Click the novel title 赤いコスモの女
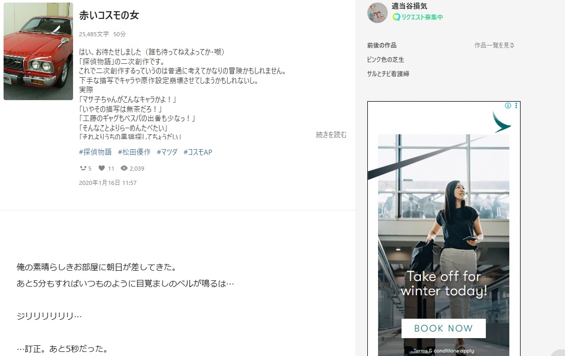This screenshot has height=356, width=565. (109, 15)
